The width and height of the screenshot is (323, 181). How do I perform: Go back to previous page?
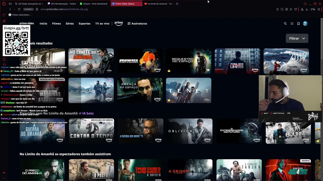click(10, 9)
